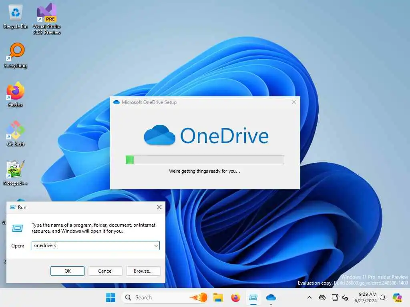
Task: Select the Notepad++ desktop shortcut
Action: [x=16, y=173]
